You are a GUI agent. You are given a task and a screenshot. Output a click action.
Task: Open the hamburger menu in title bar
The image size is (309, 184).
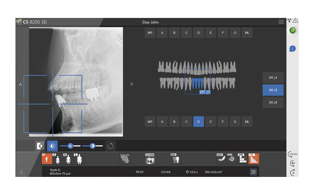point(281,22)
